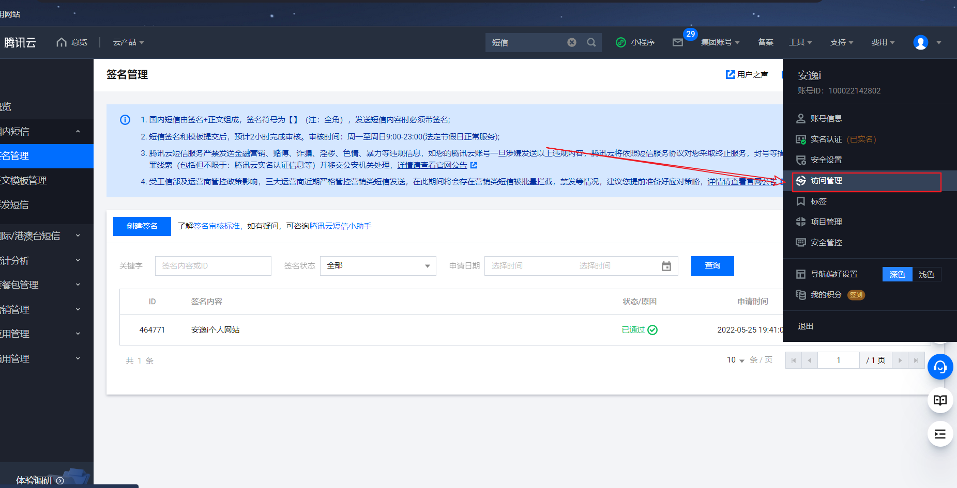Expand the 工具 menu
The width and height of the screenshot is (957, 488).
(x=800, y=42)
